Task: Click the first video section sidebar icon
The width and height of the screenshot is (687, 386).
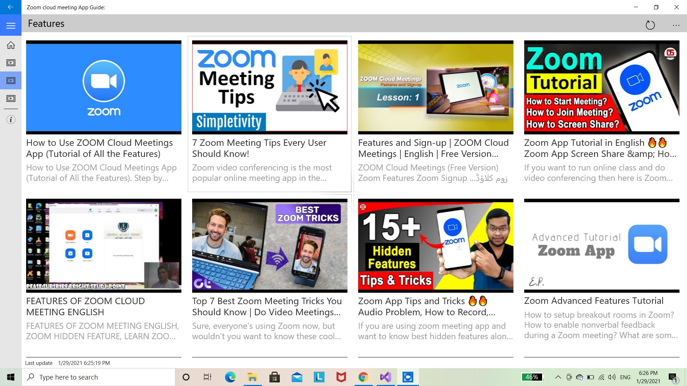Action: coord(11,63)
